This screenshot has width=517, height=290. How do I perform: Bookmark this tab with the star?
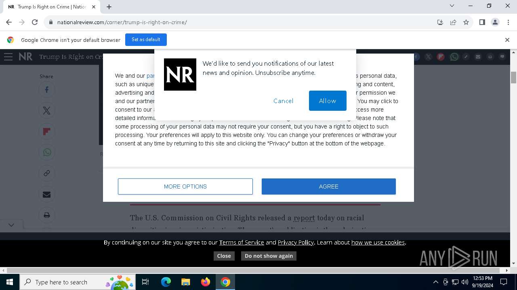point(466,22)
